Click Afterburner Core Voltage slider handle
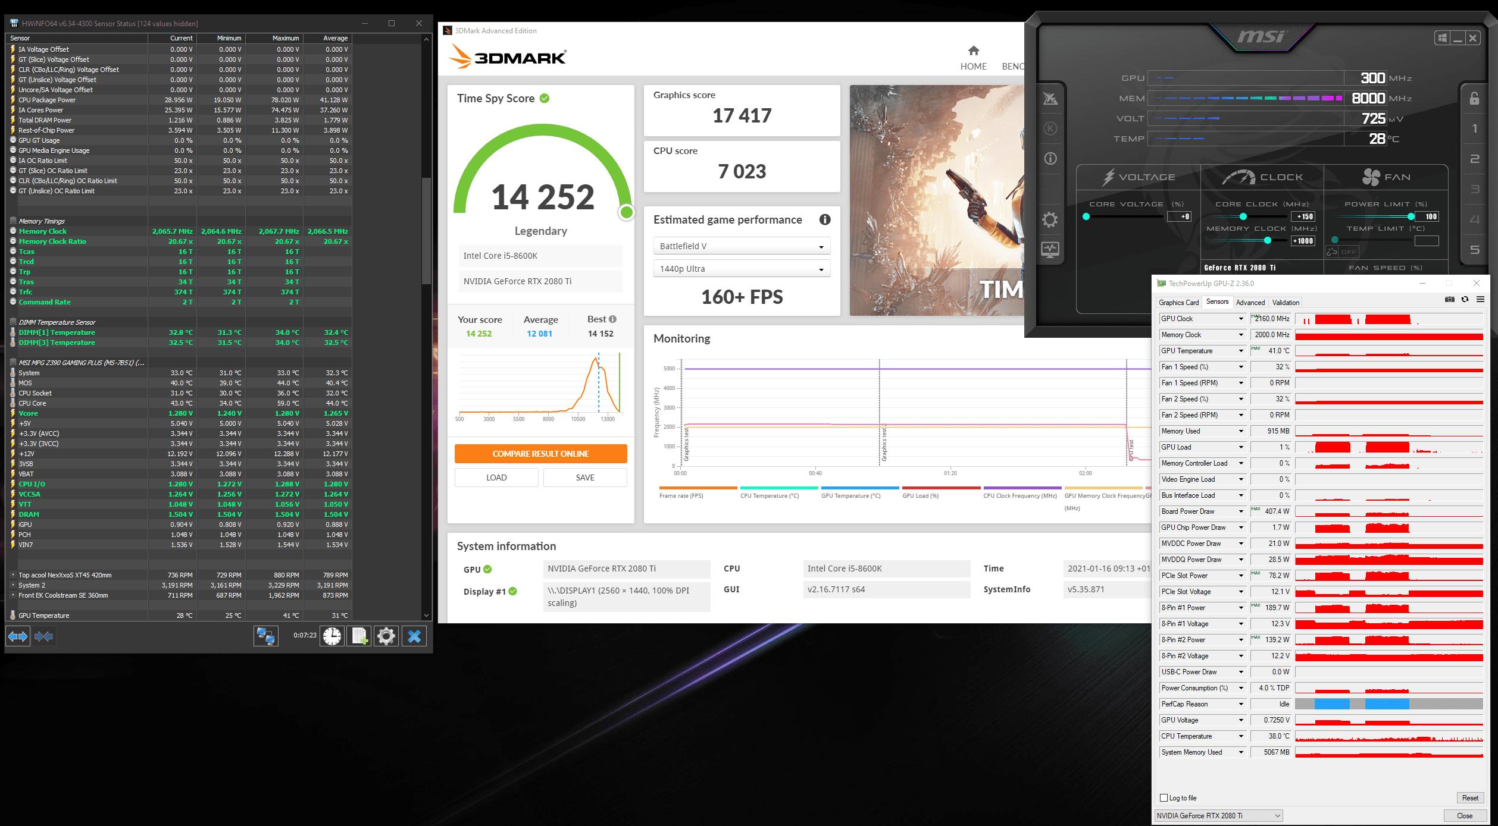 point(1086,216)
